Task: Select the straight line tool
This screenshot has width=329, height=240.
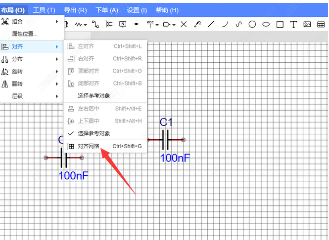Action: [x=211, y=24]
